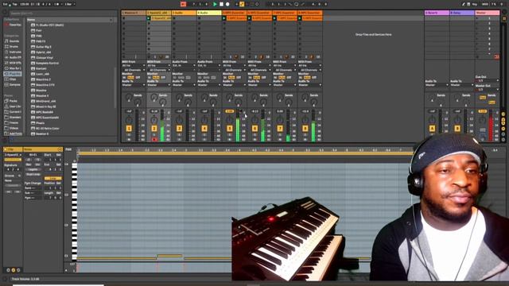Disarm the red record-arm button on track 2
The width and height of the screenshot is (509, 286).
(154, 140)
